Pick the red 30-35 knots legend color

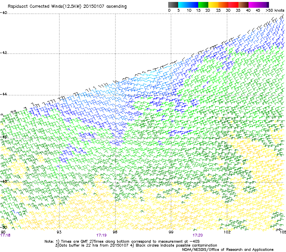tap(233, 5)
